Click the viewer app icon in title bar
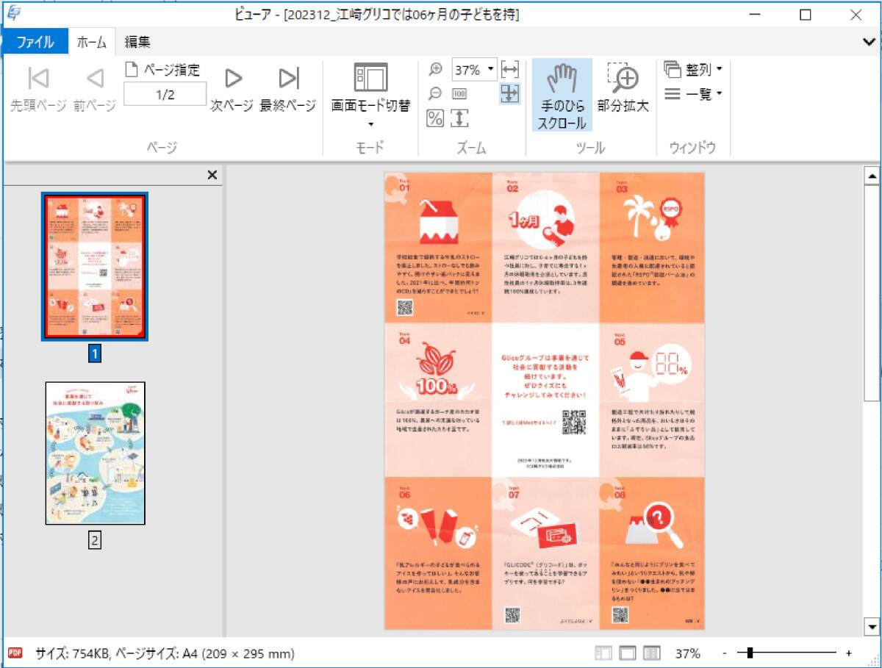Screen dimensions: 882x668 click(x=13, y=13)
